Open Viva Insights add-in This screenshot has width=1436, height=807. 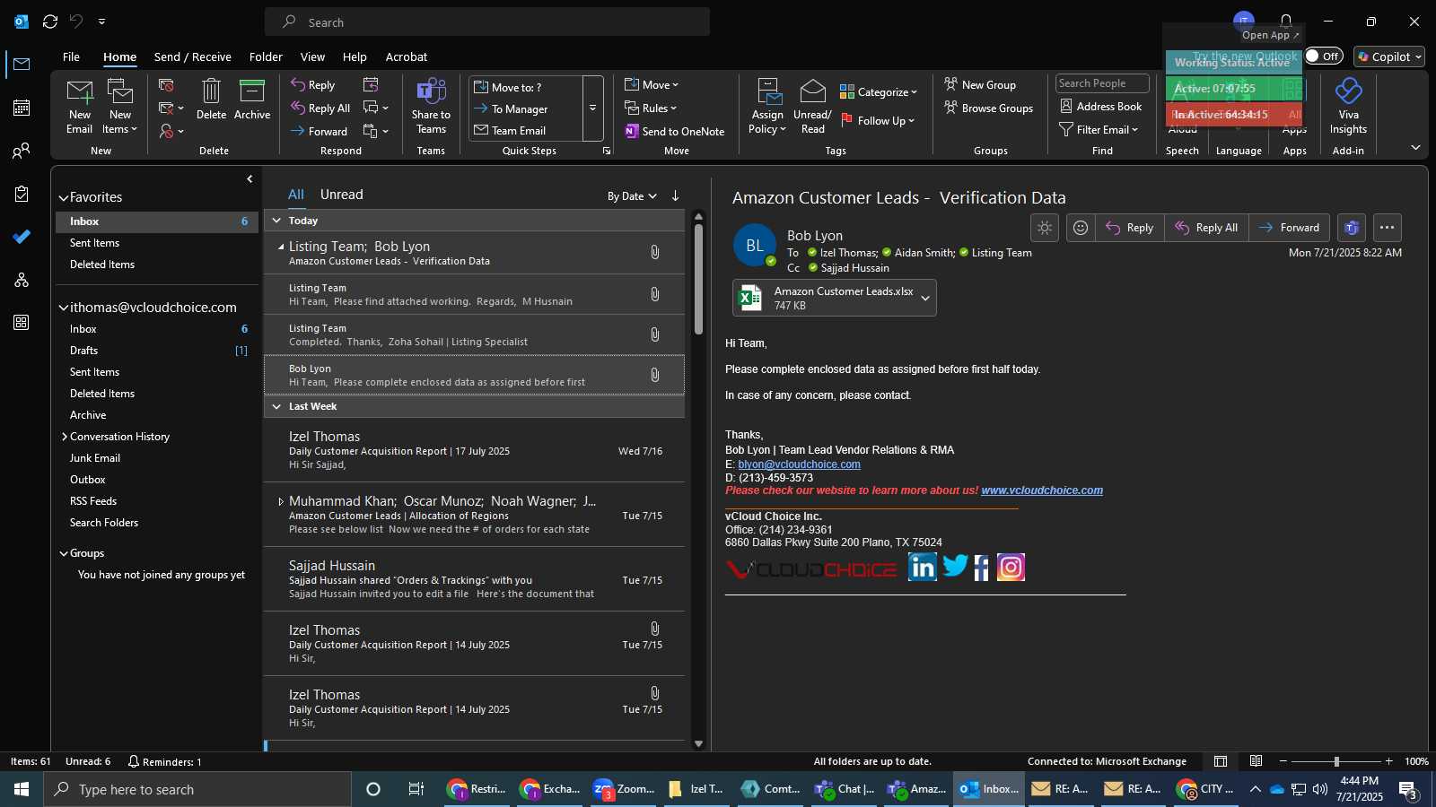(1348, 107)
